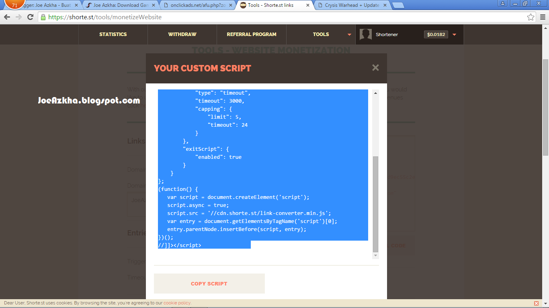View site security via the padlock icon
Viewport: 549px width, 308px height.
tap(43, 17)
